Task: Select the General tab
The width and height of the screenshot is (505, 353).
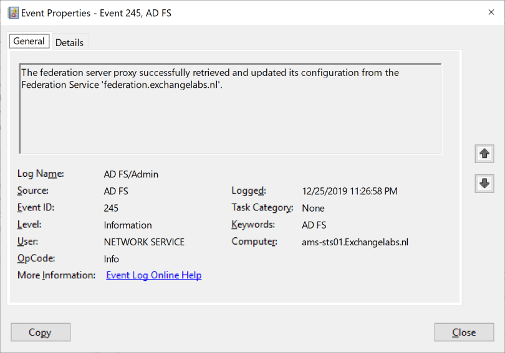Action: tap(29, 41)
